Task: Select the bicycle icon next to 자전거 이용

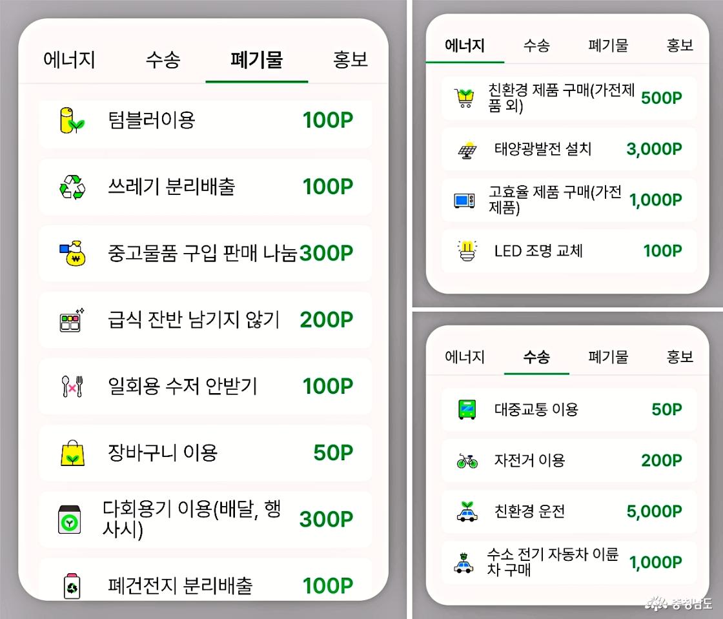Action: 466,460
